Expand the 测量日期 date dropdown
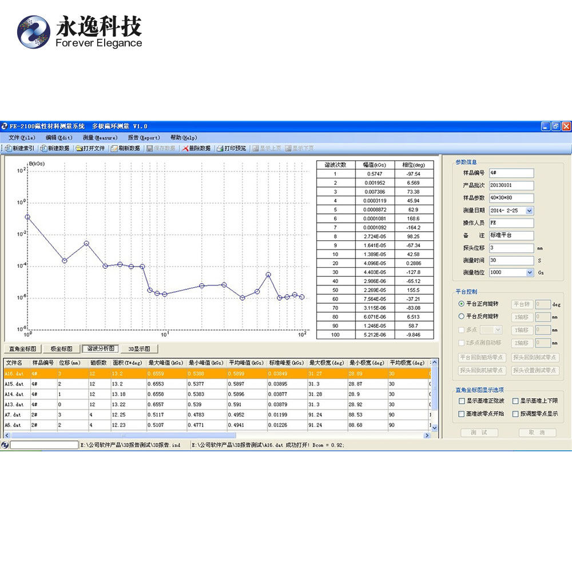The height and width of the screenshot is (572, 572). (x=529, y=210)
